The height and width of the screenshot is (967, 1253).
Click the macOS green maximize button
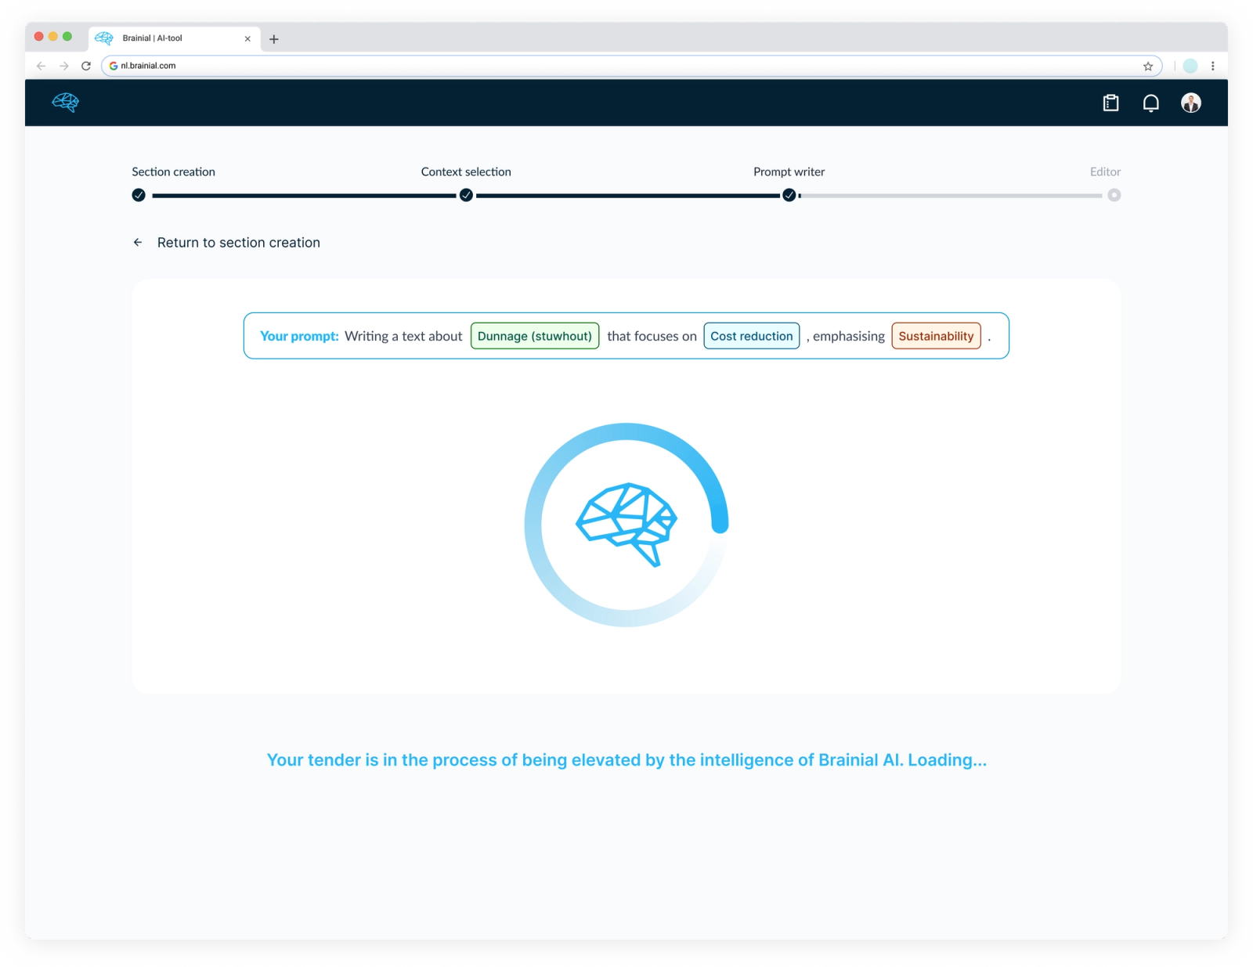67,37
